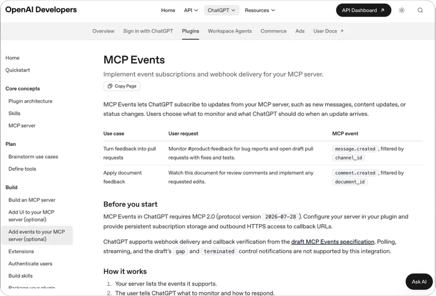Open the API Dashboard button

coord(363,10)
